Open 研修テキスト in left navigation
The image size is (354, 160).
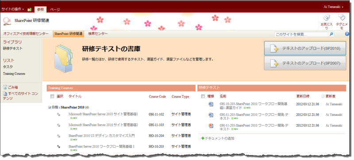coord(13,49)
